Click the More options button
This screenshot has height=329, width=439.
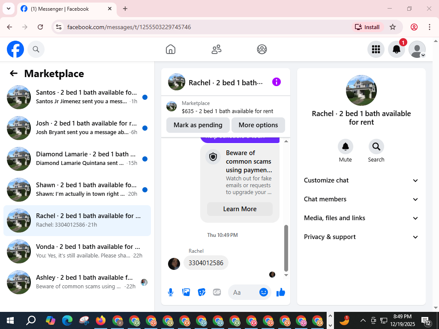click(x=258, y=125)
